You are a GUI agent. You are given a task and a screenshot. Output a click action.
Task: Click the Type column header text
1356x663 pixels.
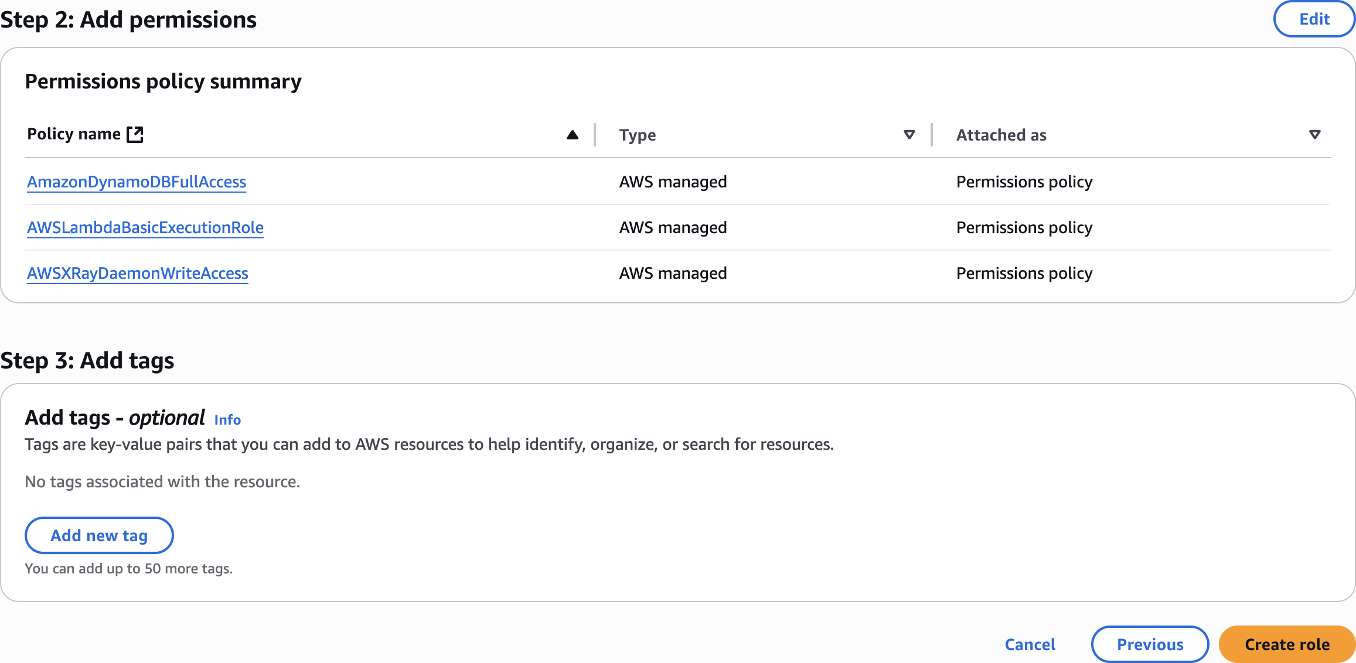pos(638,135)
